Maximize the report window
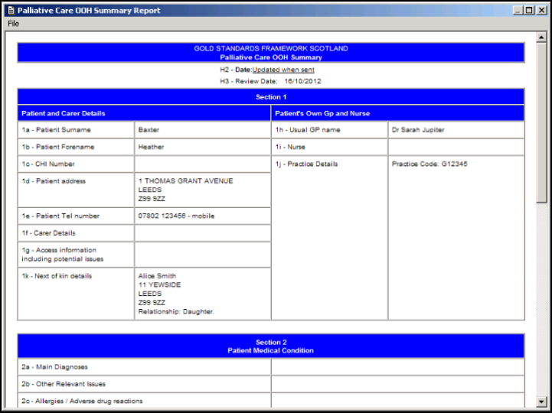 click(530, 10)
